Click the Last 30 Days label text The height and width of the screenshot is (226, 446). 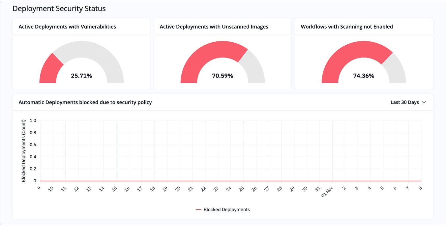404,102
